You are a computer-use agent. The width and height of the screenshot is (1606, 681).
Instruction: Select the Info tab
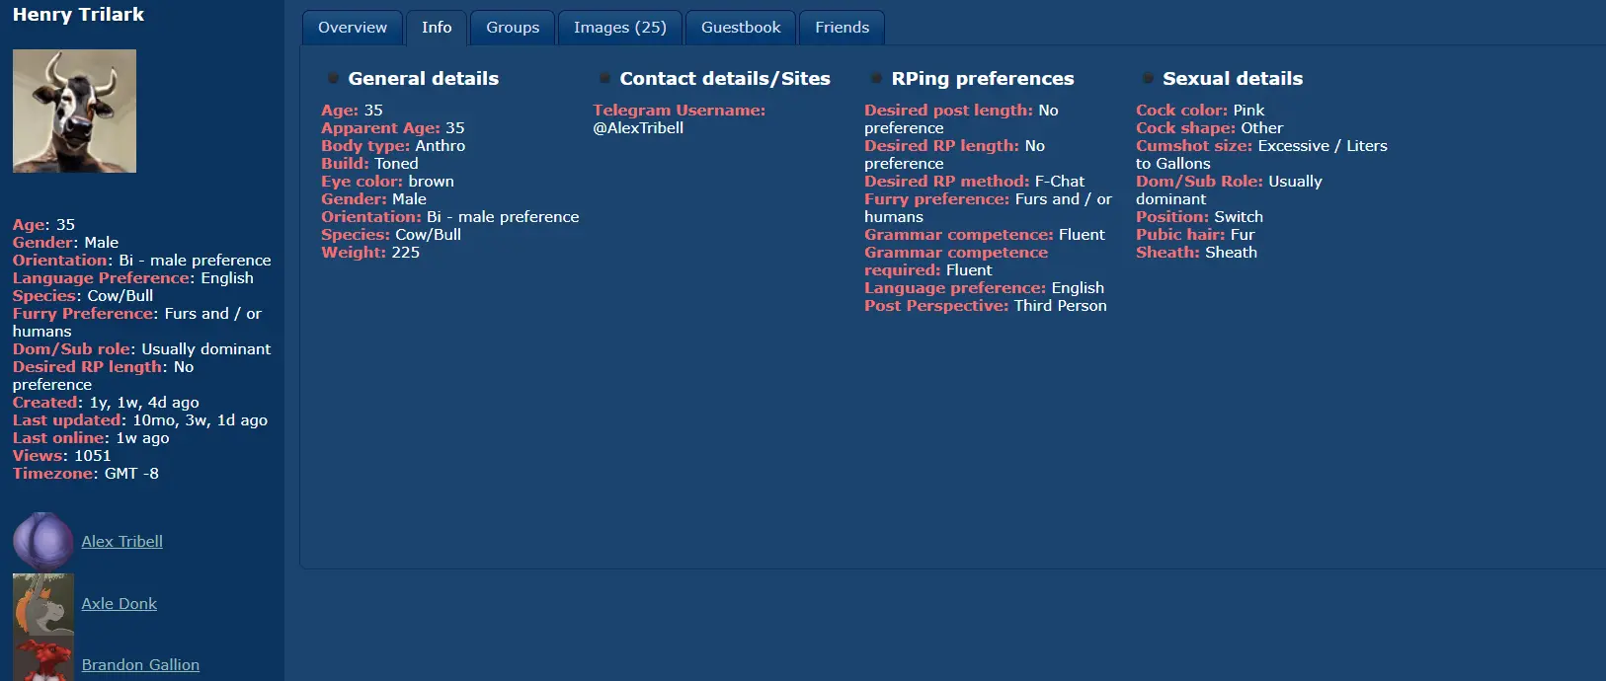pos(437,28)
